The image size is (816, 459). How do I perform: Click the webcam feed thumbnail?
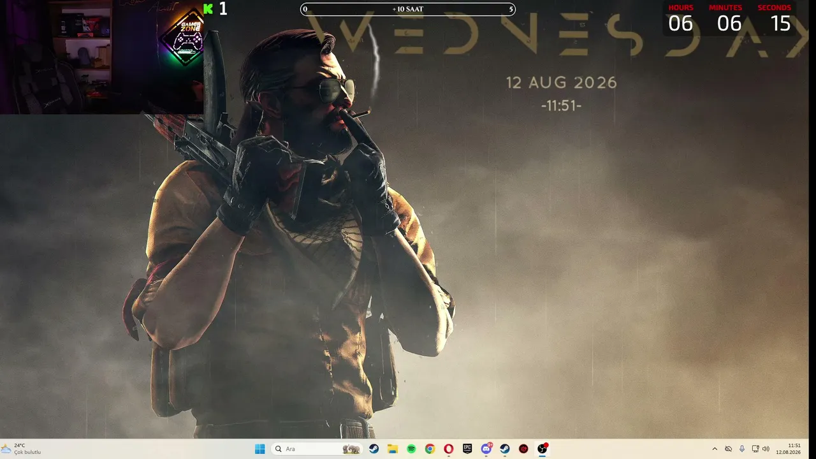click(102, 57)
